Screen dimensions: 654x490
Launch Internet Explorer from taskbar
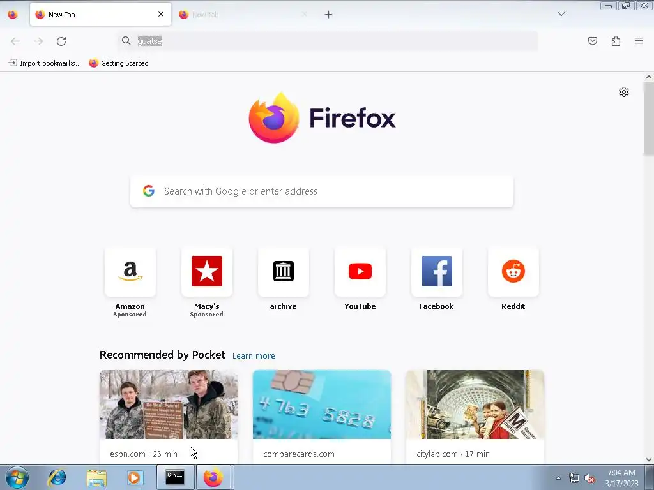57,477
